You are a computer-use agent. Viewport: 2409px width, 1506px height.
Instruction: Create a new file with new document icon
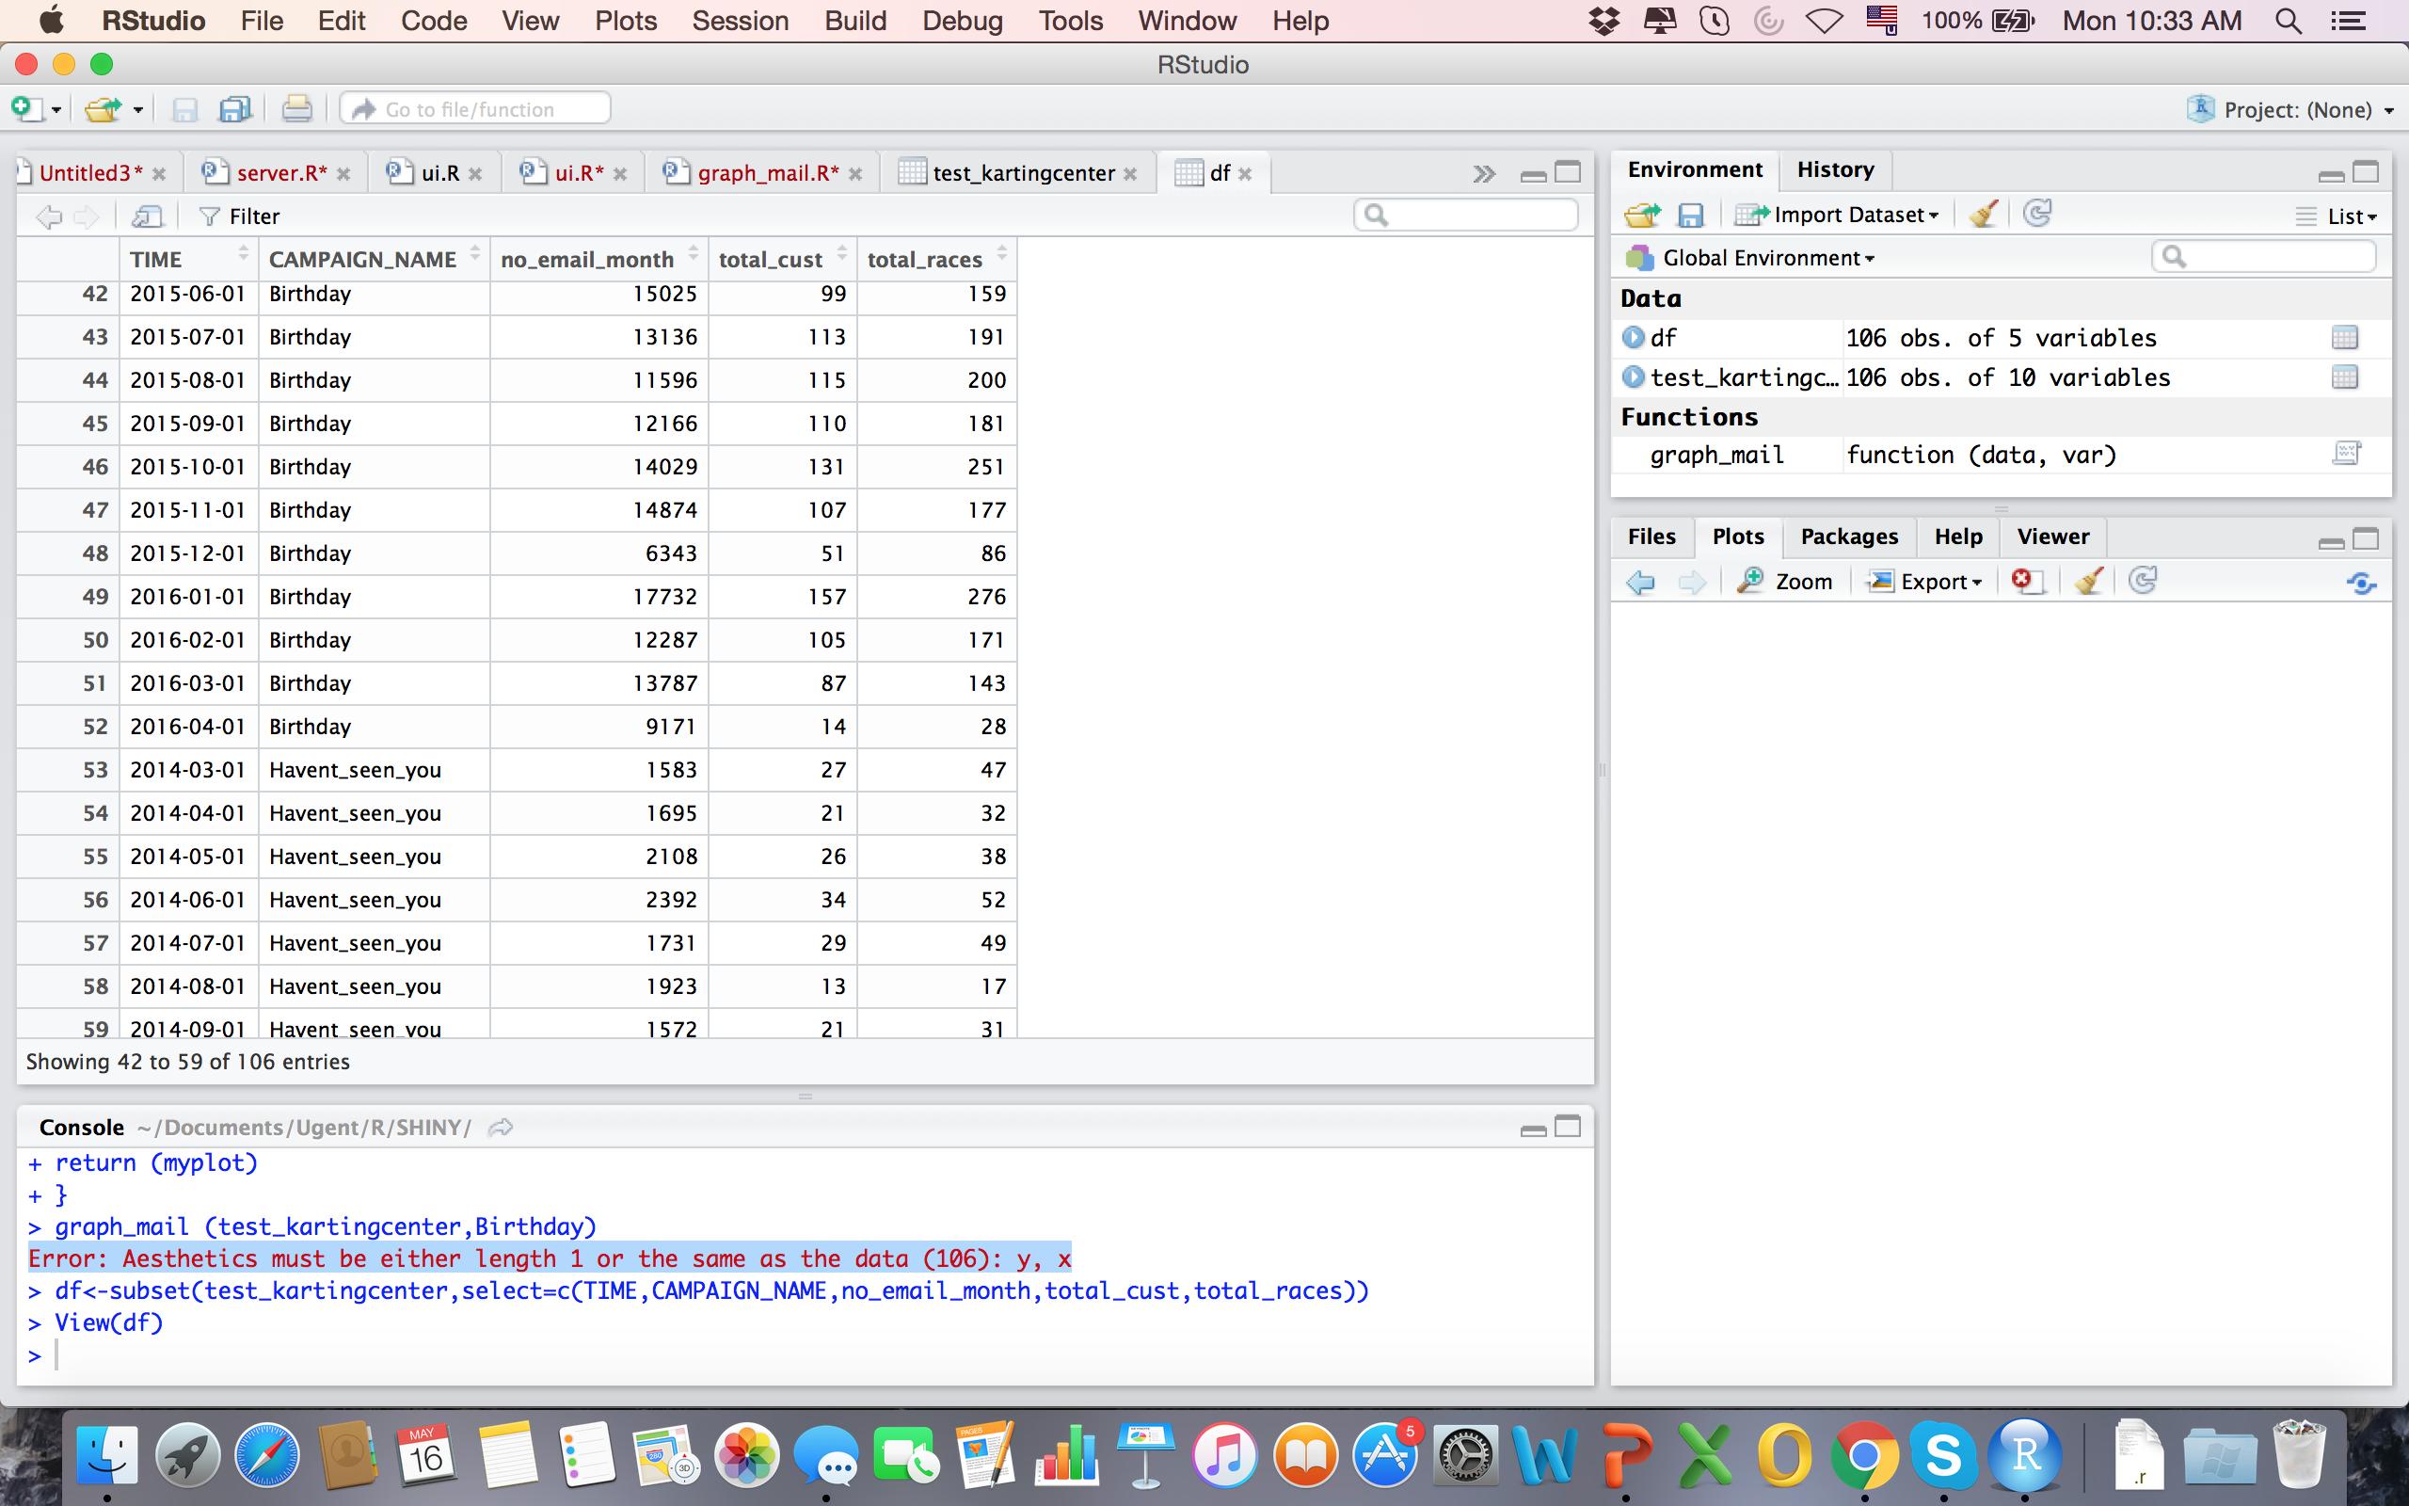click(x=28, y=107)
